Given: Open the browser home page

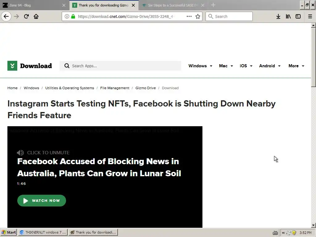Looking at the screenshot, I should point(36,16).
